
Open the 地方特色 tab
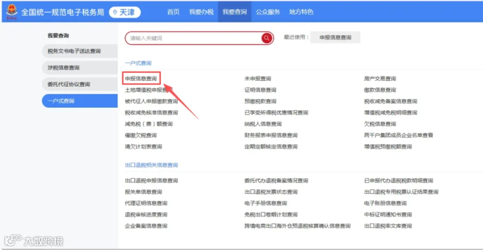pos(301,12)
